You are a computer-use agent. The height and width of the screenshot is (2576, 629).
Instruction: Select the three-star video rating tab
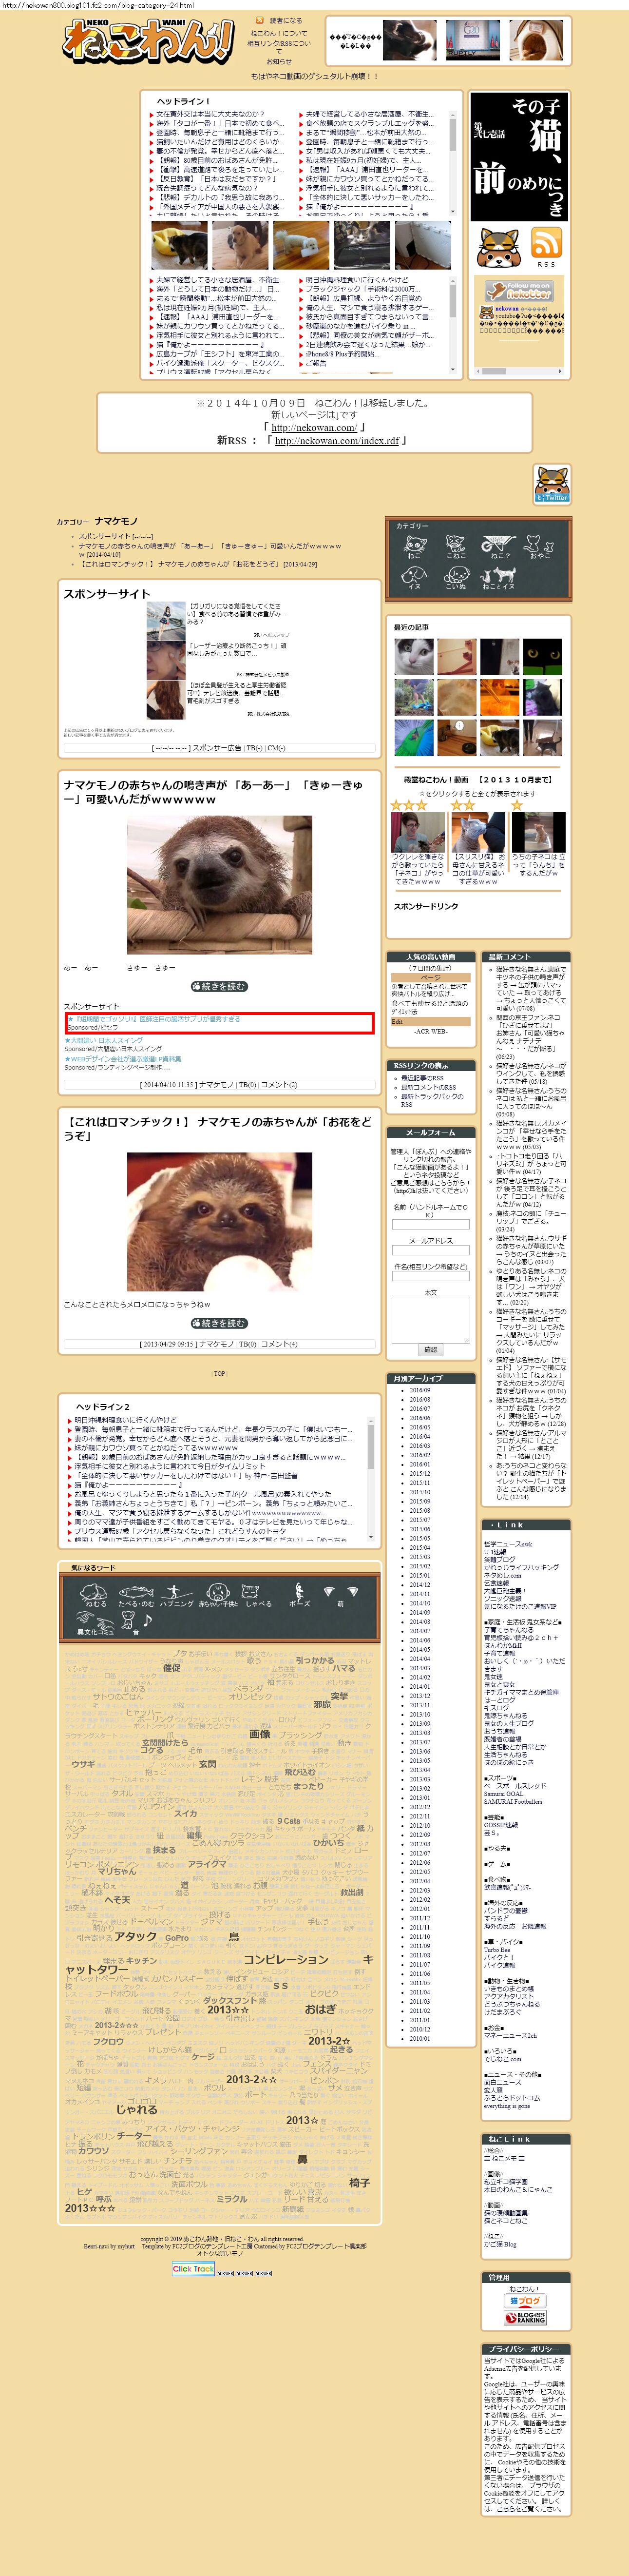coord(408,804)
